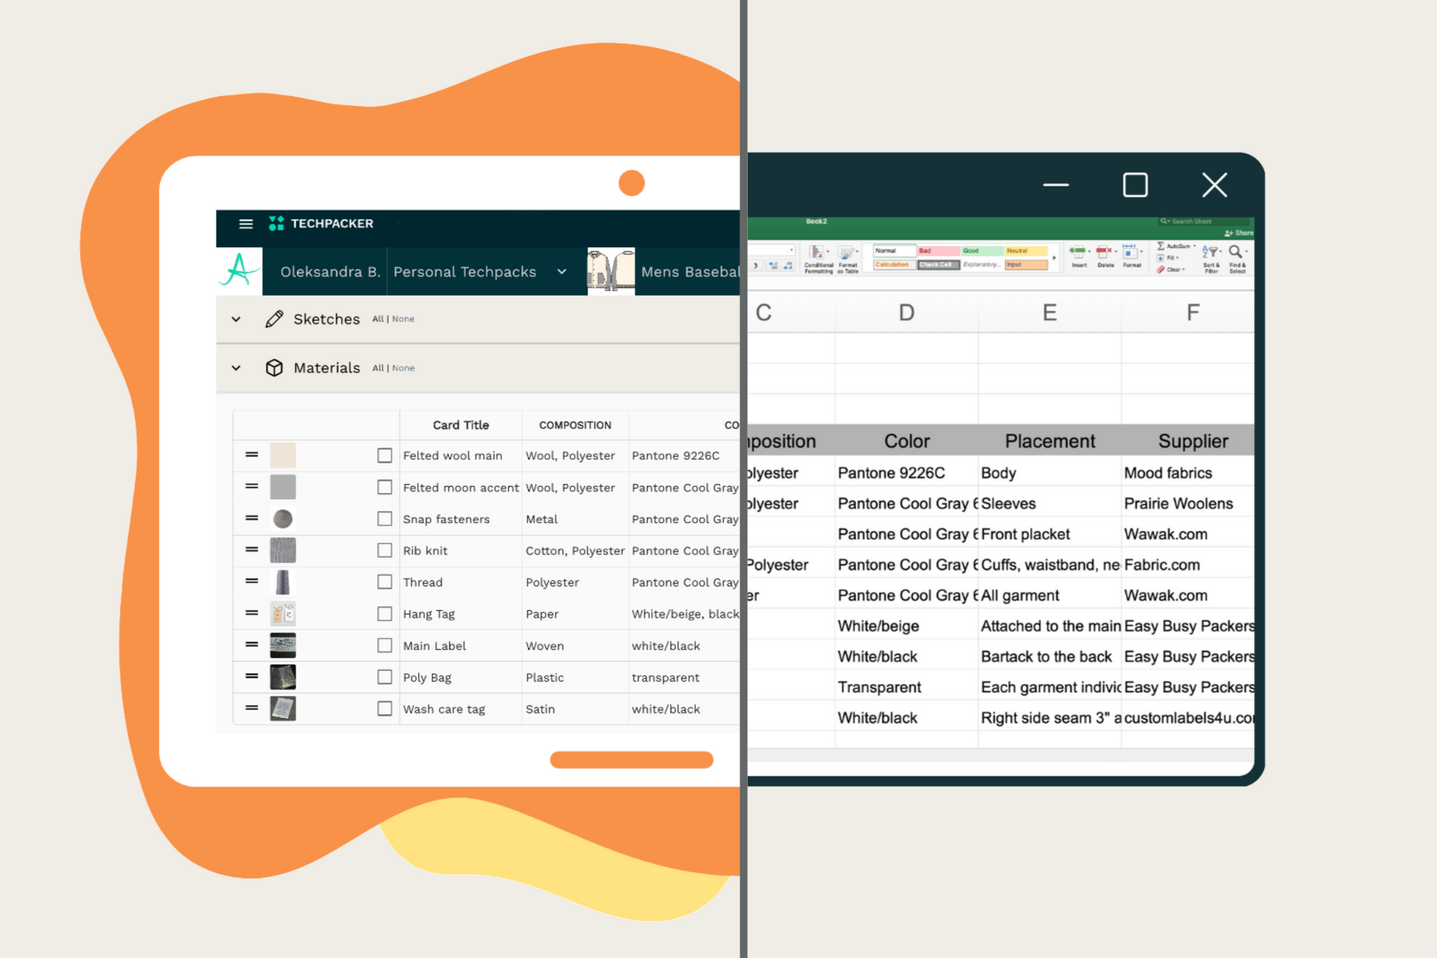This screenshot has width=1437, height=958.
Task: Collapse the Materials section chevron
Action: pos(236,368)
